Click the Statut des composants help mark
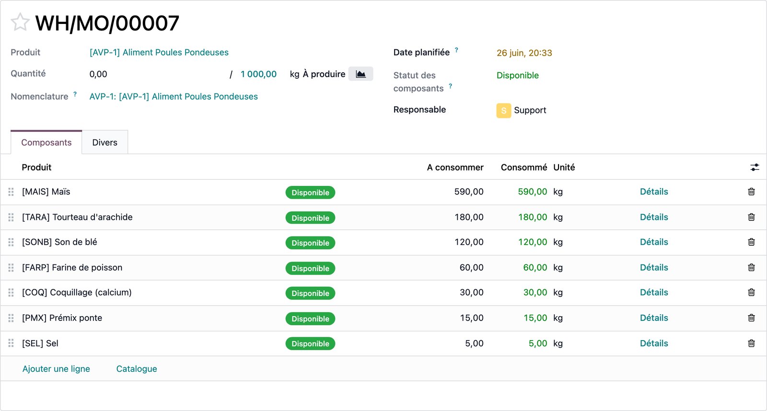The height and width of the screenshot is (411, 767). (x=451, y=86)
